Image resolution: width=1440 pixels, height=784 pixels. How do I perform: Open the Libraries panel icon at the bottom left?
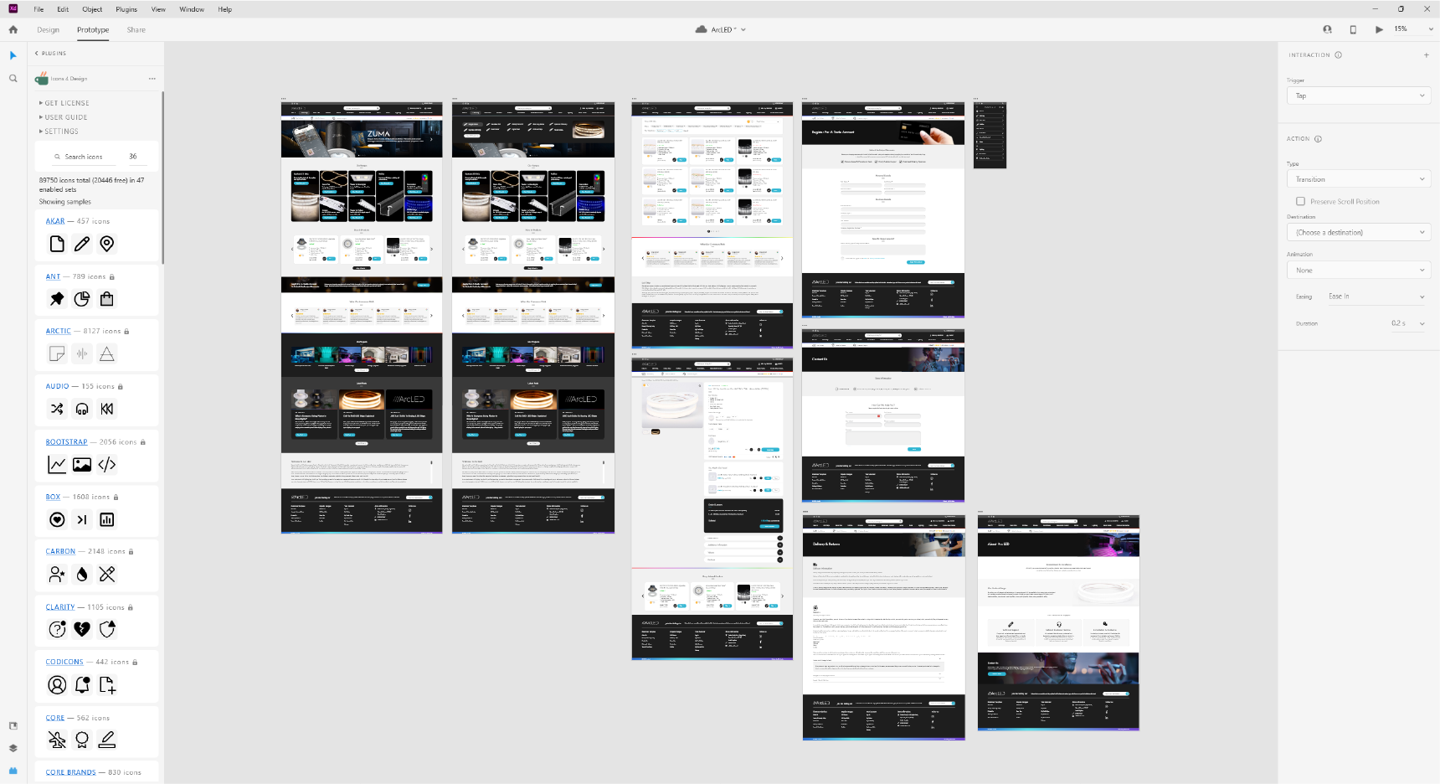[x=13, y=725]
